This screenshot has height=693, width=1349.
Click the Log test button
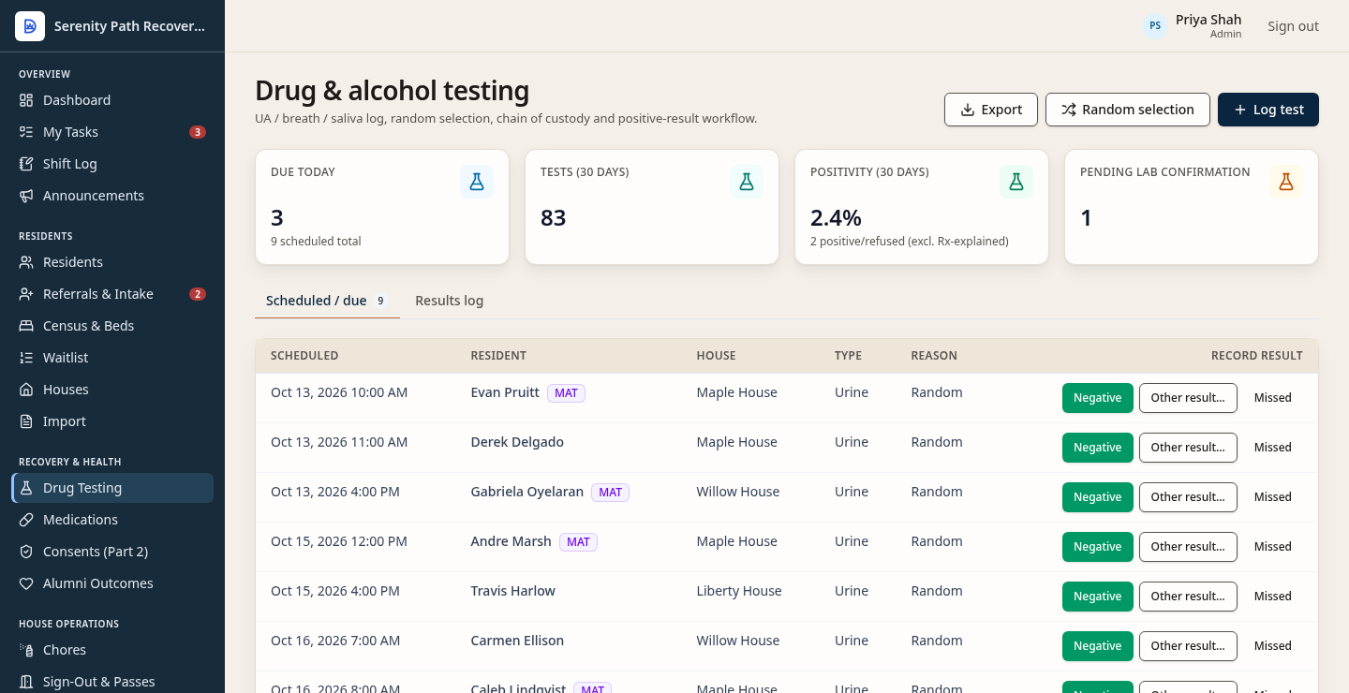click(x=1268, y=110)
